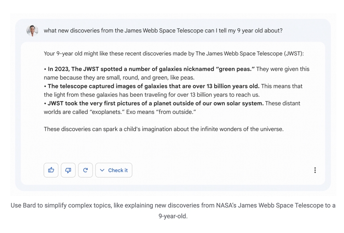344x233 pixels.
Task: Expand the chevron next to Check it
Action: point(102,170)
